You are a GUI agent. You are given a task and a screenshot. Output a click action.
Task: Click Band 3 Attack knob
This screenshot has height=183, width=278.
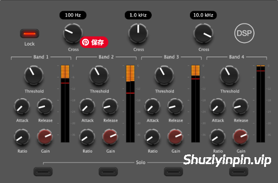[152, 106]
